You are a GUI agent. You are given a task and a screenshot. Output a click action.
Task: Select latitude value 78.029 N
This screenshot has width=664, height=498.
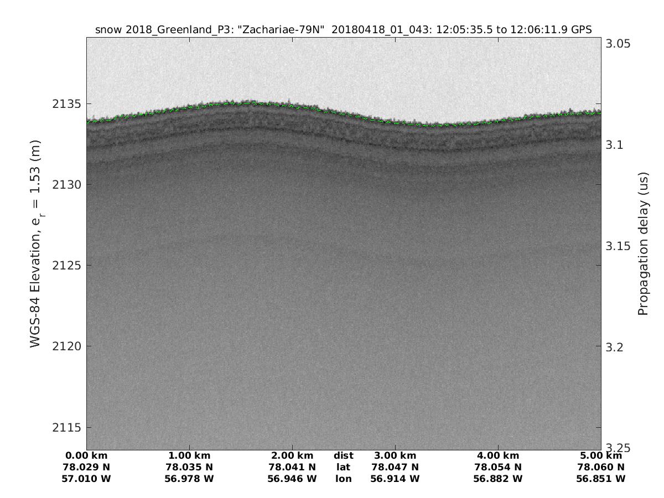click(87, 467)
